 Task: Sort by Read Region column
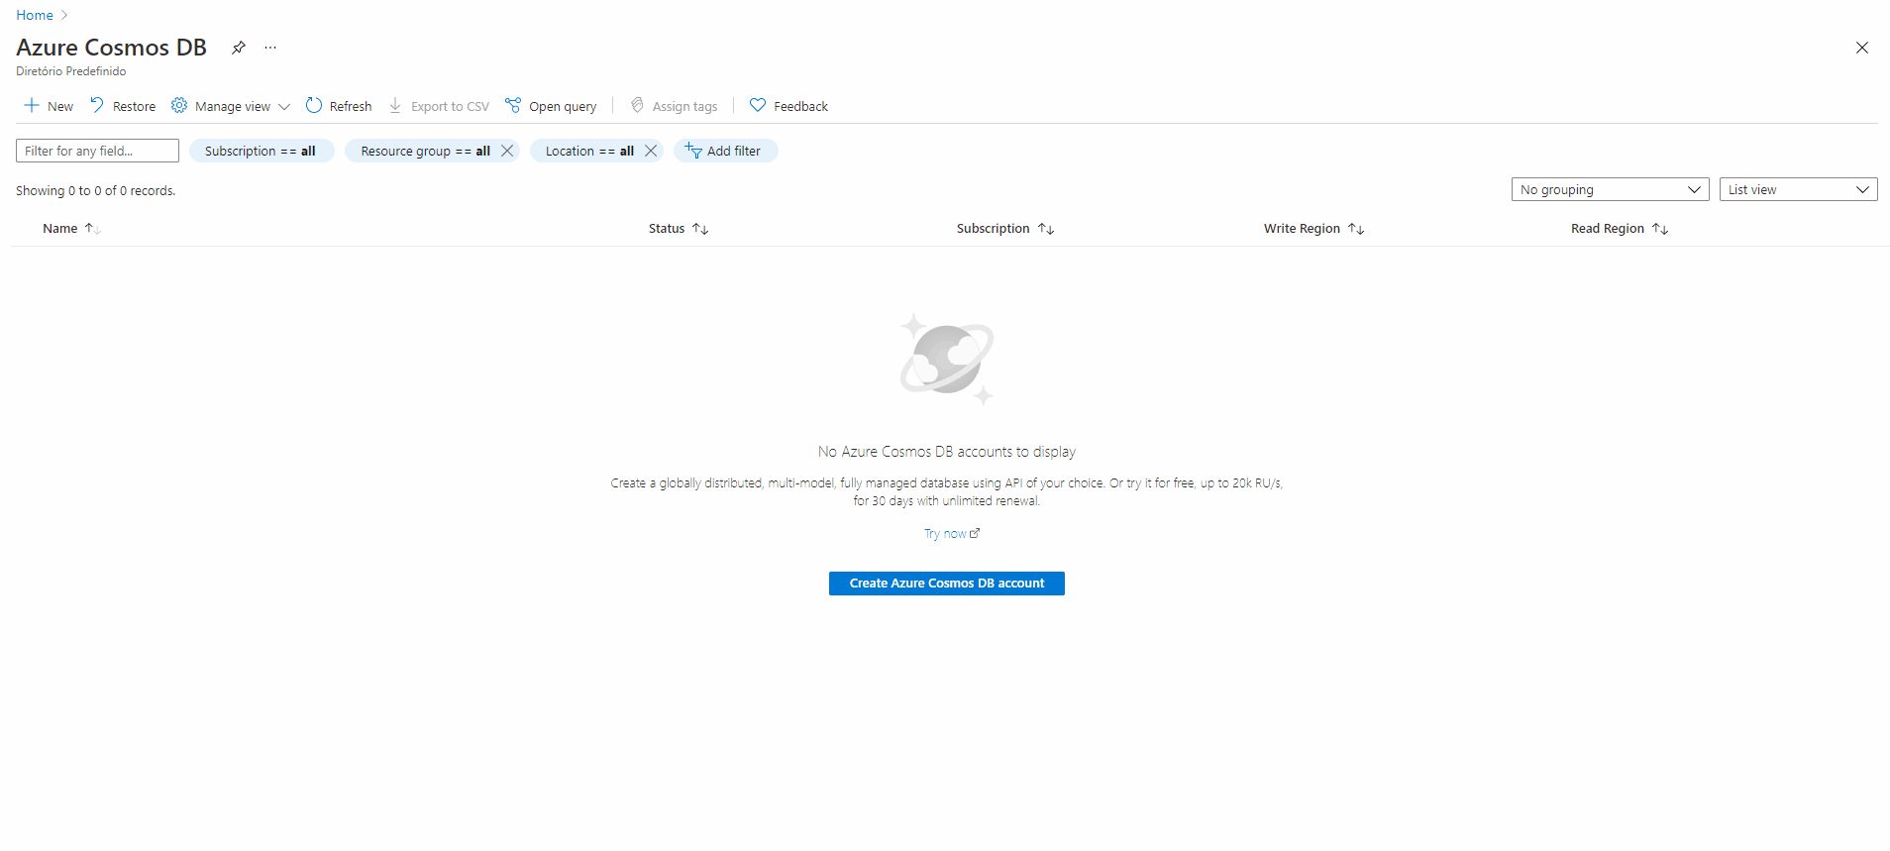[1620, 228]
